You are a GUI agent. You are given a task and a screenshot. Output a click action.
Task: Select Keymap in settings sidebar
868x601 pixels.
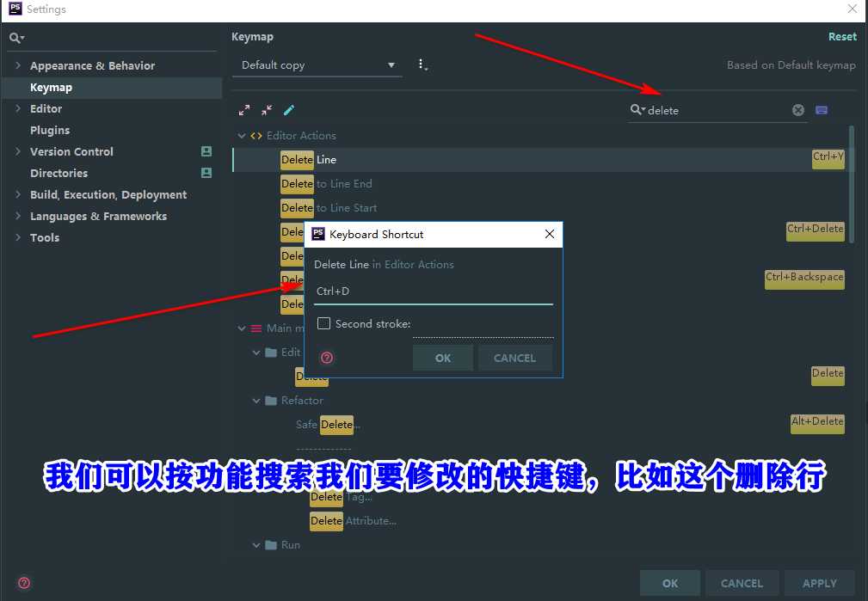tap(112, 88)
